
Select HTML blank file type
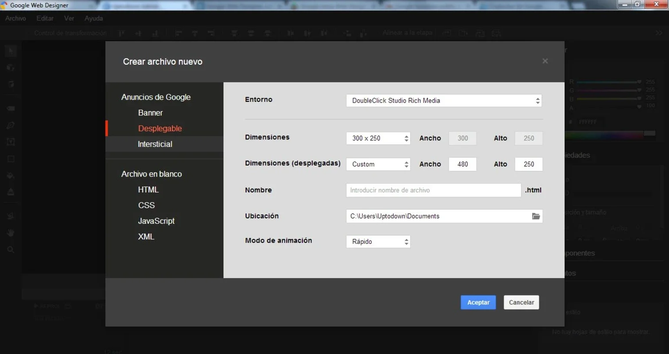click(148, 190)
